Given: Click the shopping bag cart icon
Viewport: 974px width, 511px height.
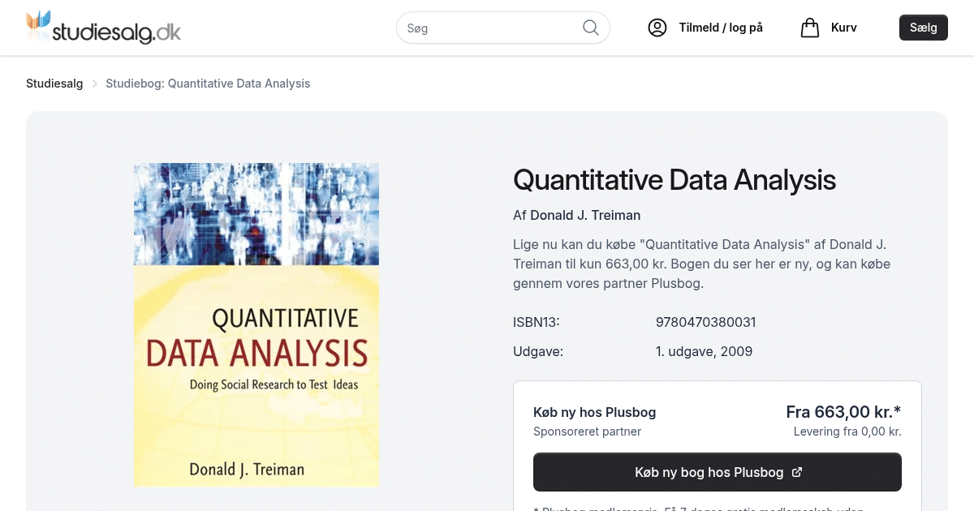Looking at the screenshot, I should 810,28.
